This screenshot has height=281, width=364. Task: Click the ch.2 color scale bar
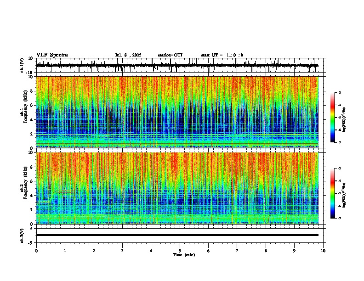(x=333, y=193)
